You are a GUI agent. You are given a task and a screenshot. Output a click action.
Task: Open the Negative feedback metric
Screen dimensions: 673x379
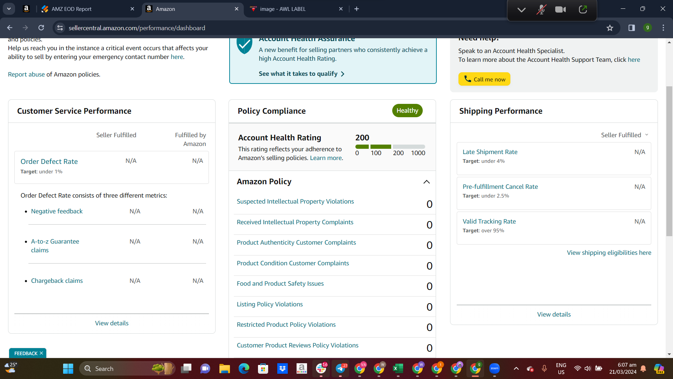point(57,211)
